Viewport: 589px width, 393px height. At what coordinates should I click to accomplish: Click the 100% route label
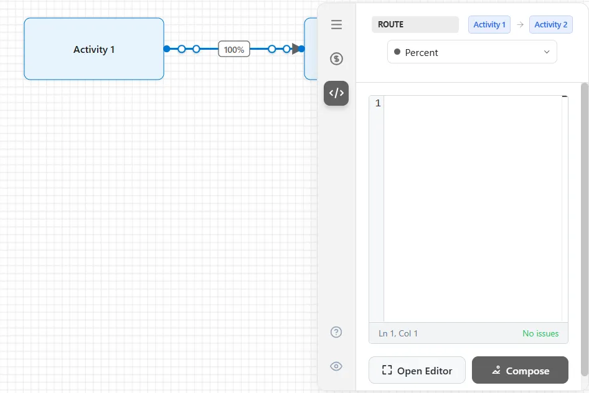pos(234,49)
